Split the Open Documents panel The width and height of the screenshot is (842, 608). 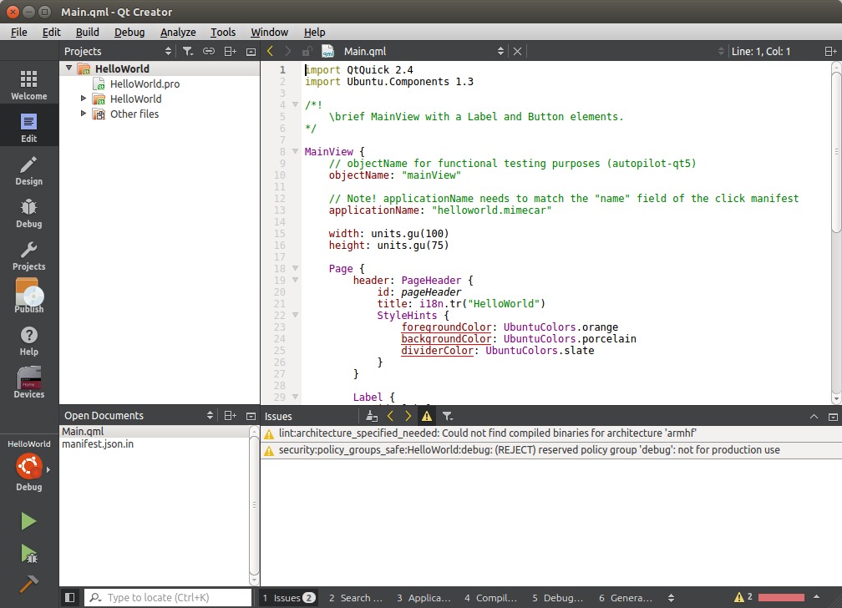coord(230,415)
